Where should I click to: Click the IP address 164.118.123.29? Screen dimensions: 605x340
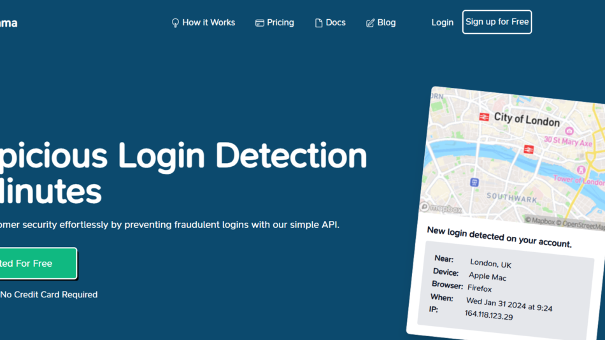click(488, 315)
